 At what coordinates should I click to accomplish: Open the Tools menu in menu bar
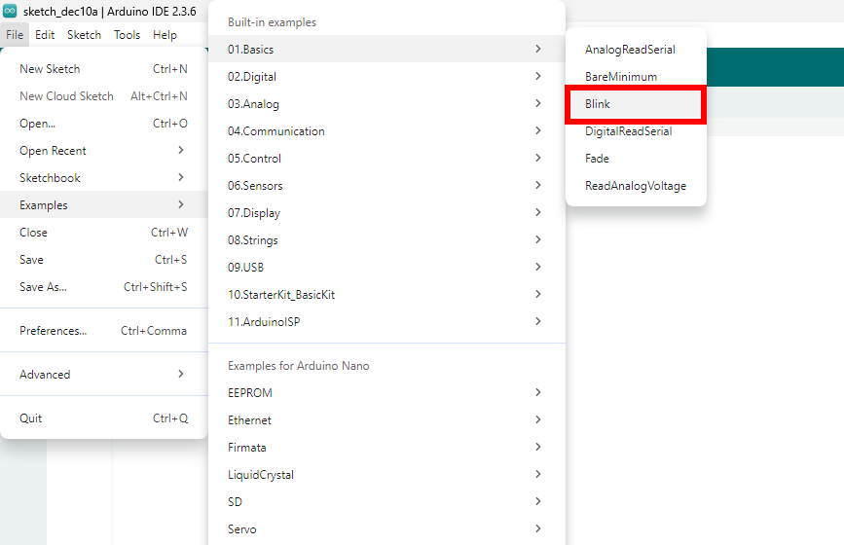127,35
